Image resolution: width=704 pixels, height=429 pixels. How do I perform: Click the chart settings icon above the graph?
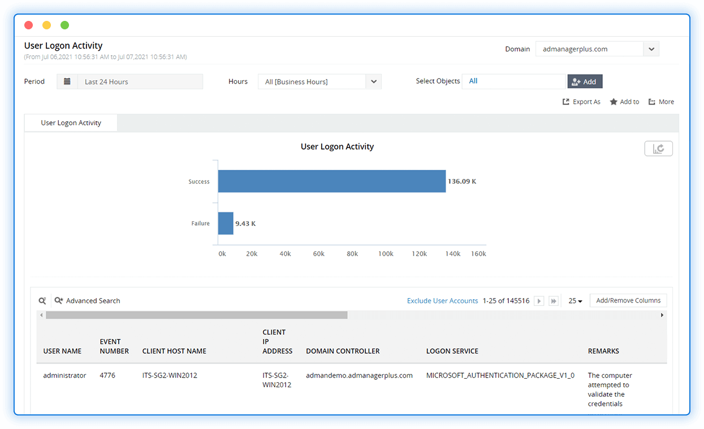pyautogui.click(x=658, y=148)
